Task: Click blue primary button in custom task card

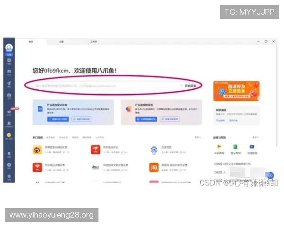Action: [x=58, y=119]
